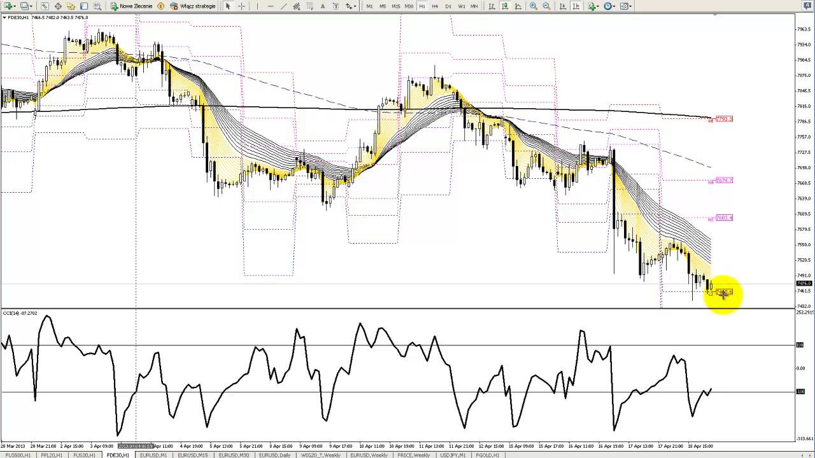
Task: Click the FDE30,H1 chart header text
Action: 19,17
